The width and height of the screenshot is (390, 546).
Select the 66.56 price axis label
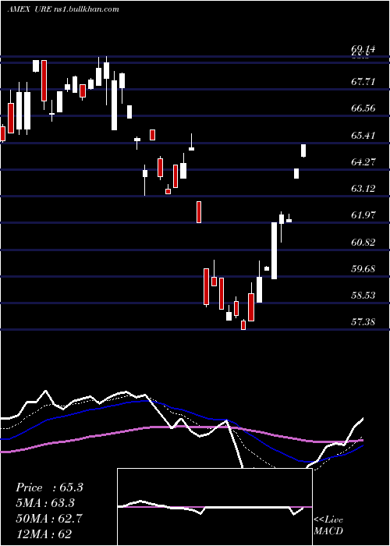(363, 108)
